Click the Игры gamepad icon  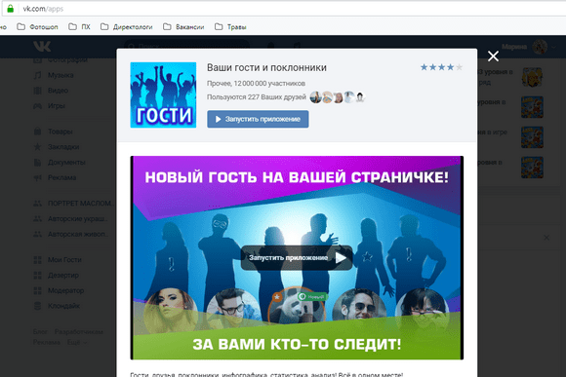37,106
